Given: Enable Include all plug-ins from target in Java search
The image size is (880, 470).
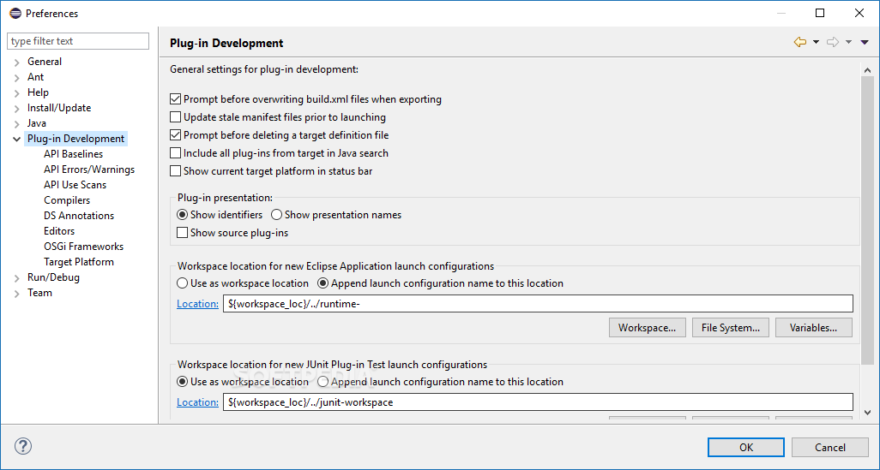Looking at the screenshot, I should (x=176, y=153).
